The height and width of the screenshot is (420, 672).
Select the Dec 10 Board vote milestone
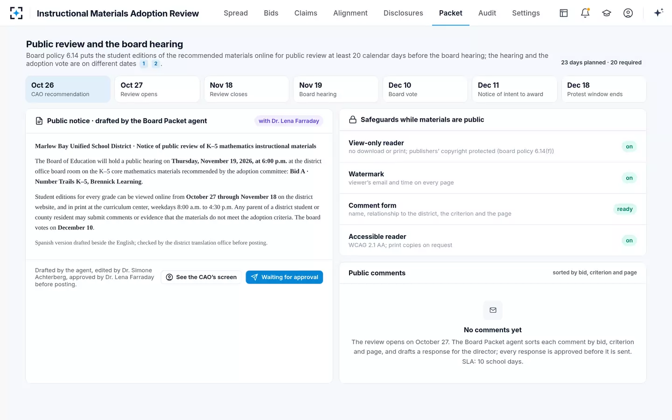pyautogui.click(x=425, y=89)
